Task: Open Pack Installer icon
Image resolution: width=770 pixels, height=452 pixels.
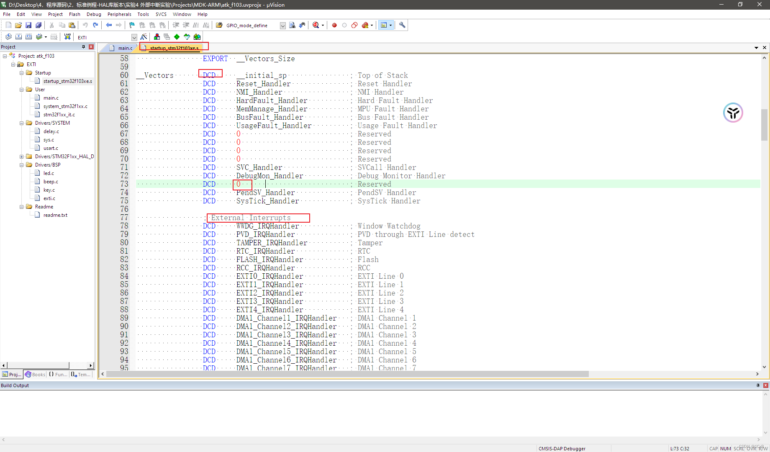Action: (197, 37)
